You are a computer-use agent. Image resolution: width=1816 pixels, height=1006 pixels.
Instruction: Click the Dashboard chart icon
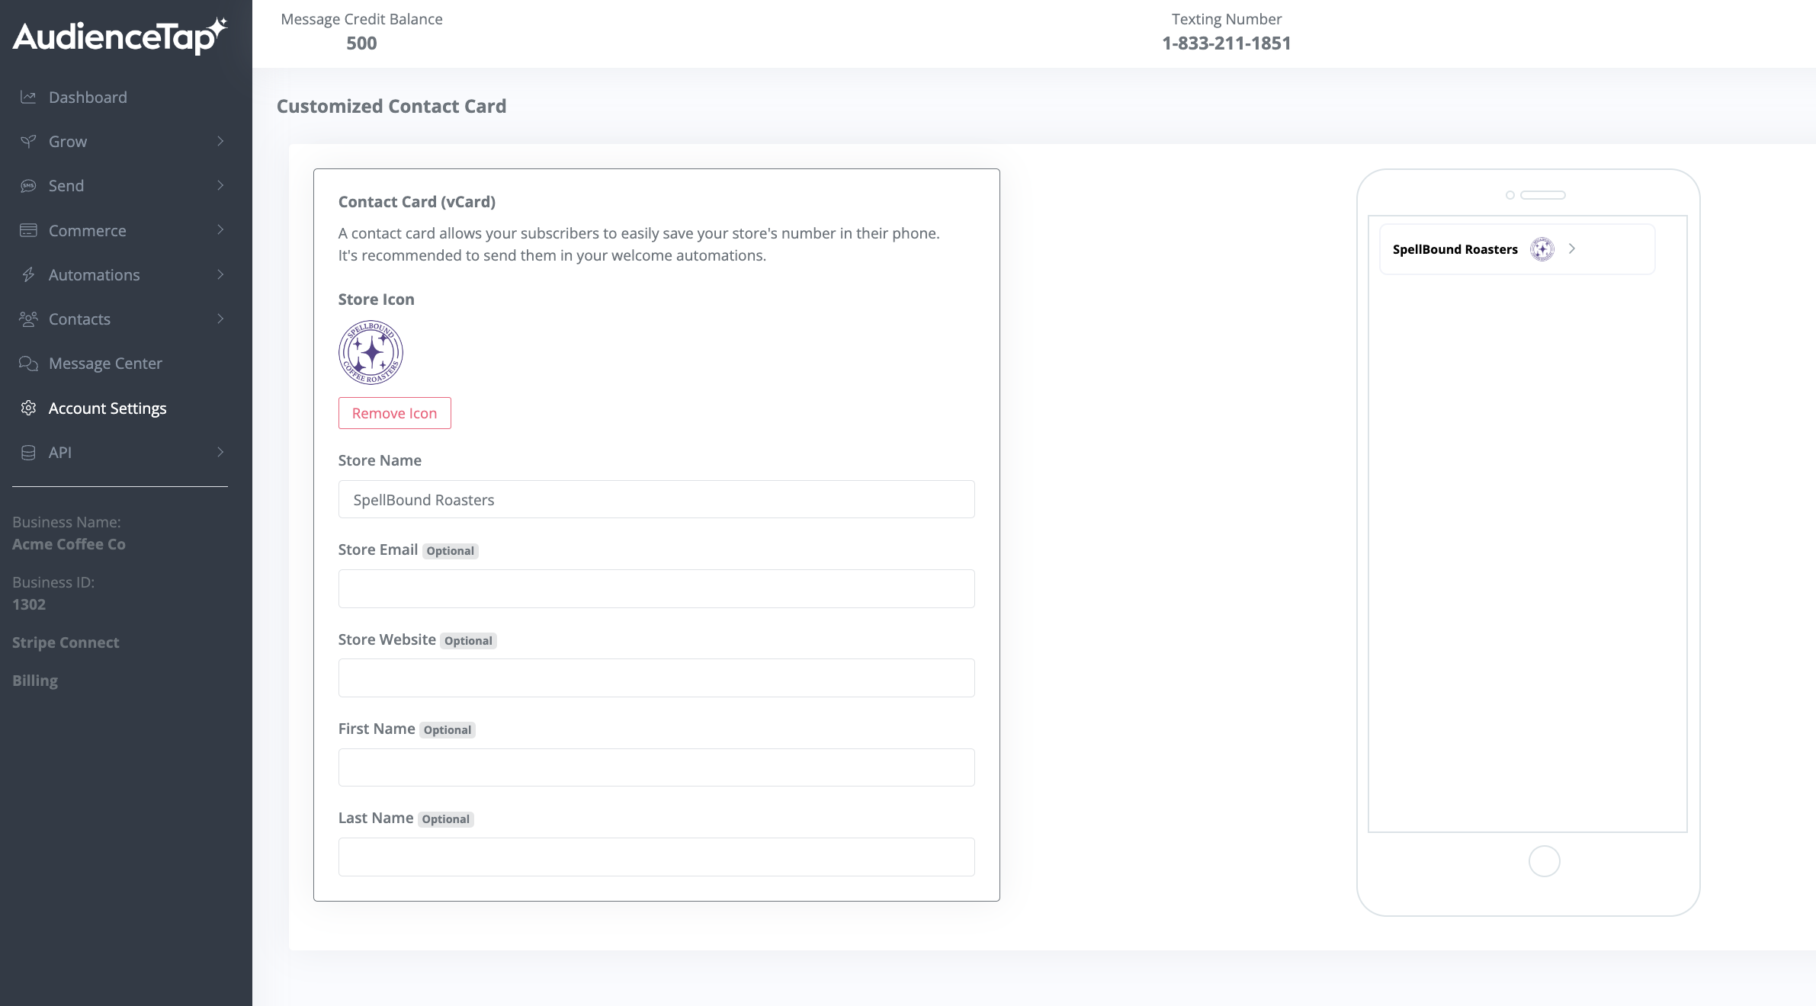[x=28, y=98]
